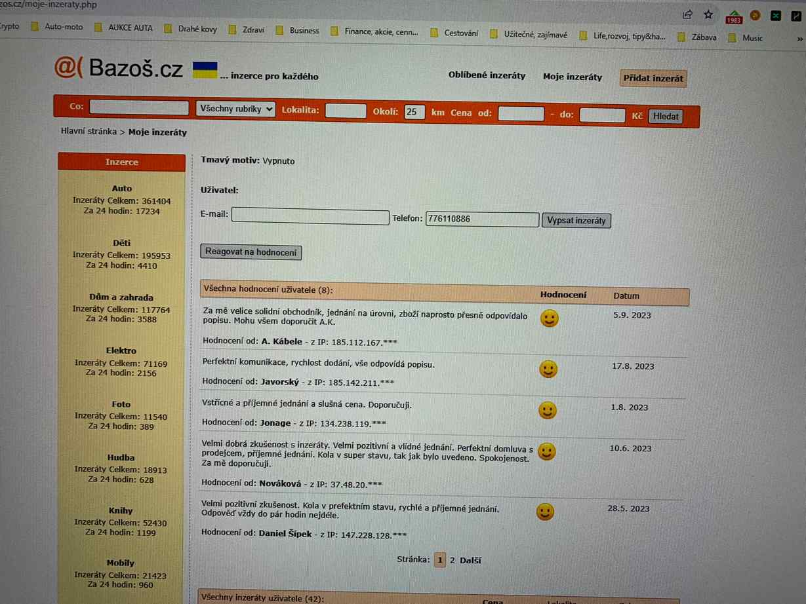Open the Knihy category in sidebar
The width and height of the screenshot is (806, 604).
click(x=121, y=511)
